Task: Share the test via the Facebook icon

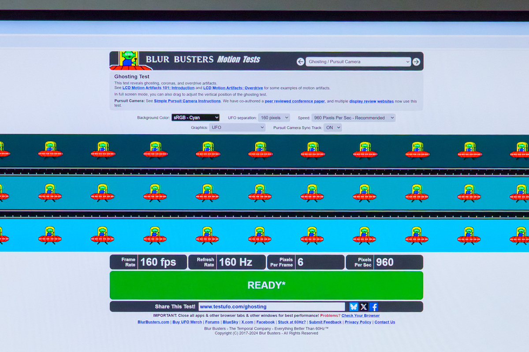Action: (374, 307)
